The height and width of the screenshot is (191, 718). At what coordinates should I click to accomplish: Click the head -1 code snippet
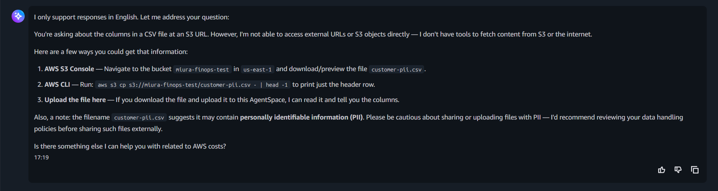[277, 85]
